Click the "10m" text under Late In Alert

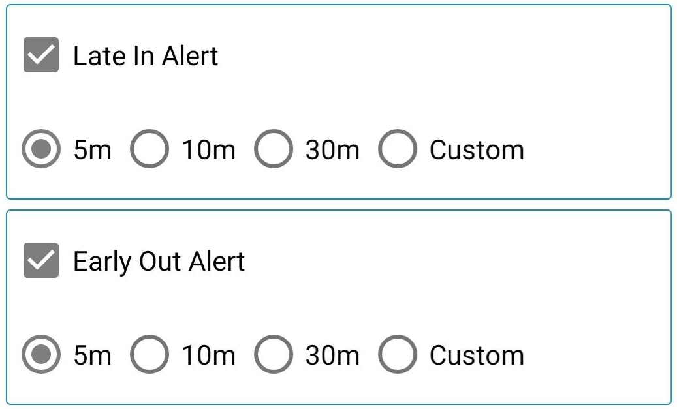[208, 151]
